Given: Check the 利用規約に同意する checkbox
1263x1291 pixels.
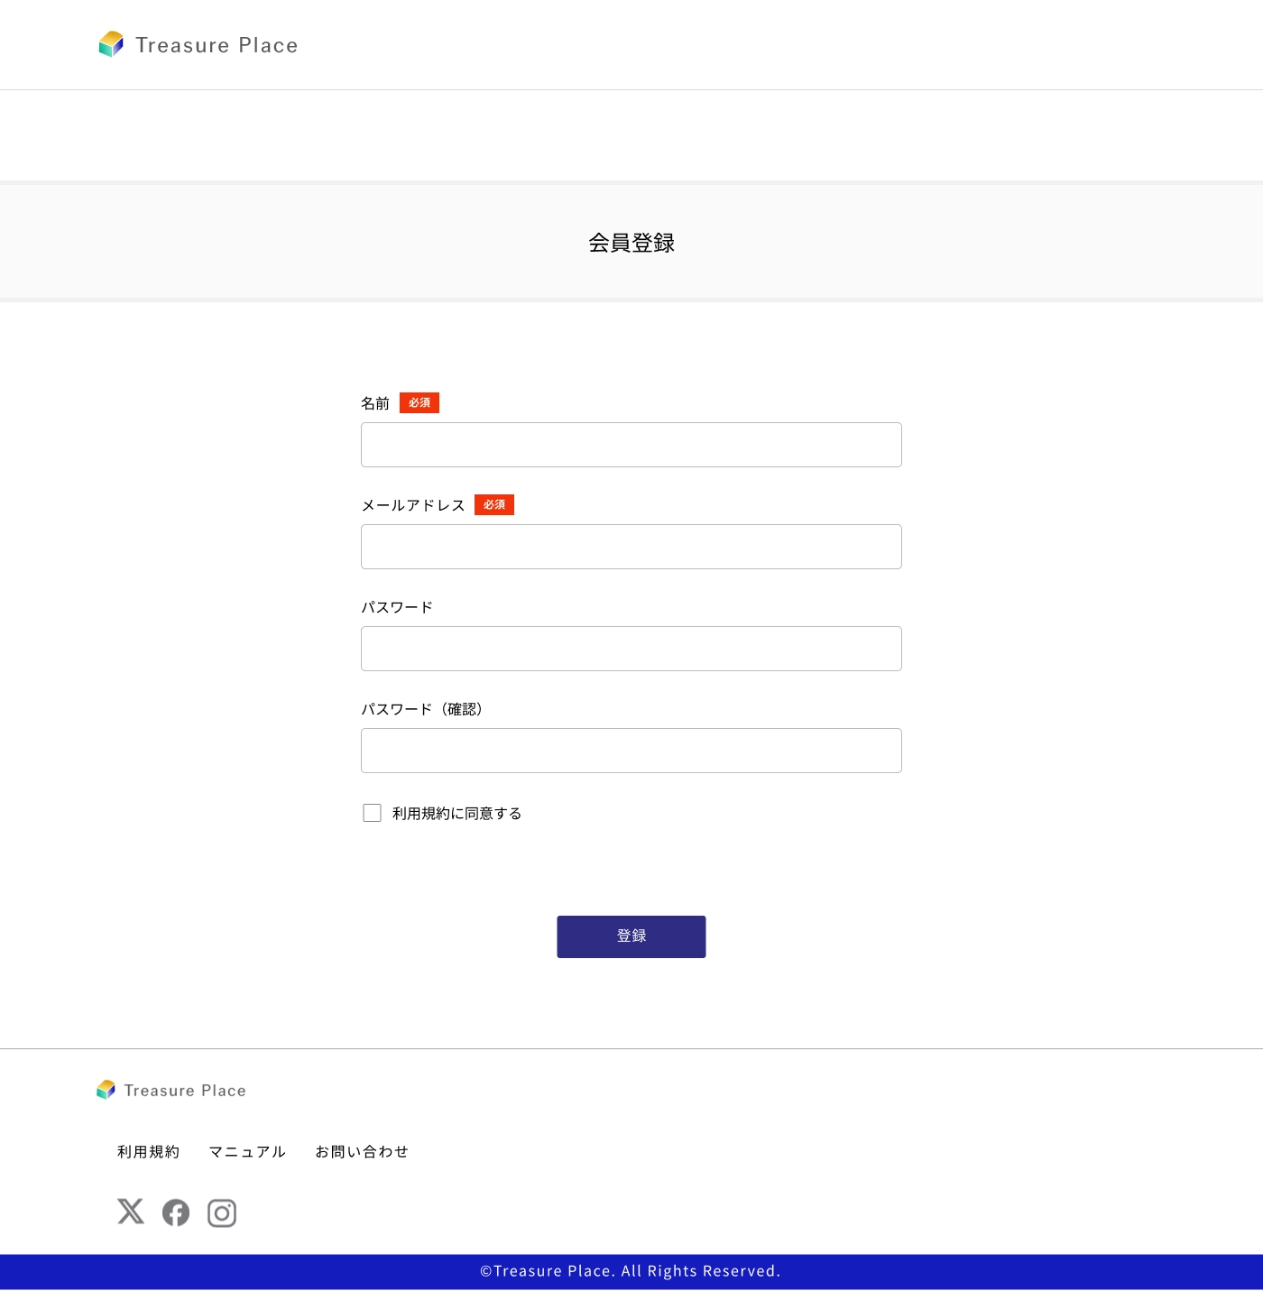Looking at the screenshot, I should pos(372,813).
